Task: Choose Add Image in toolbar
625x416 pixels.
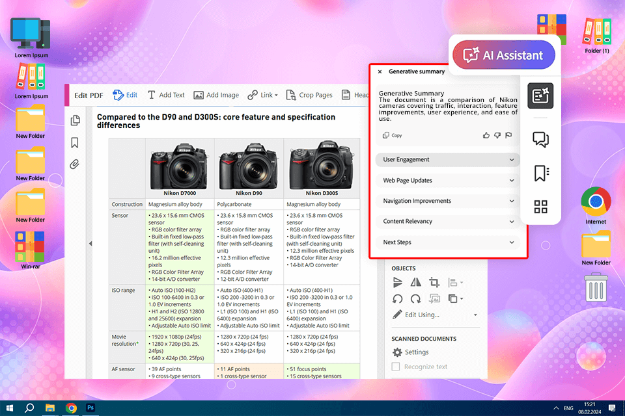Action: pyautogui.click(x=216, y=95)
